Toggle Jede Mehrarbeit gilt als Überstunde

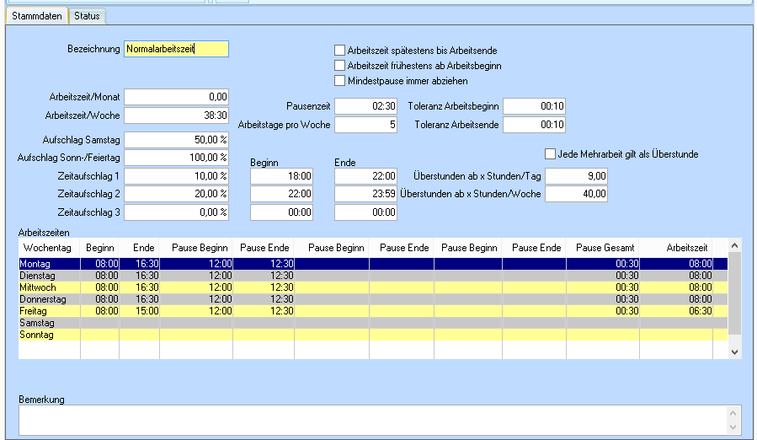(551, 154)
